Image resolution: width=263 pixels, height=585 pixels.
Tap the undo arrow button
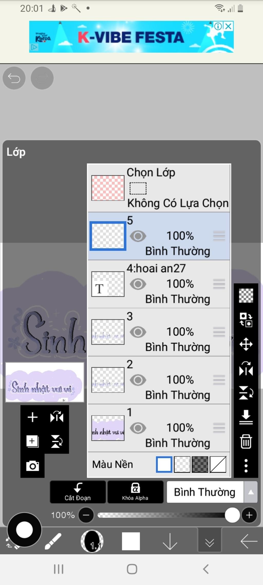click(14, 78)
